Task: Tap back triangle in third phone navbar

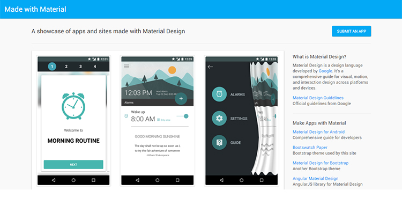Action: 221,180
